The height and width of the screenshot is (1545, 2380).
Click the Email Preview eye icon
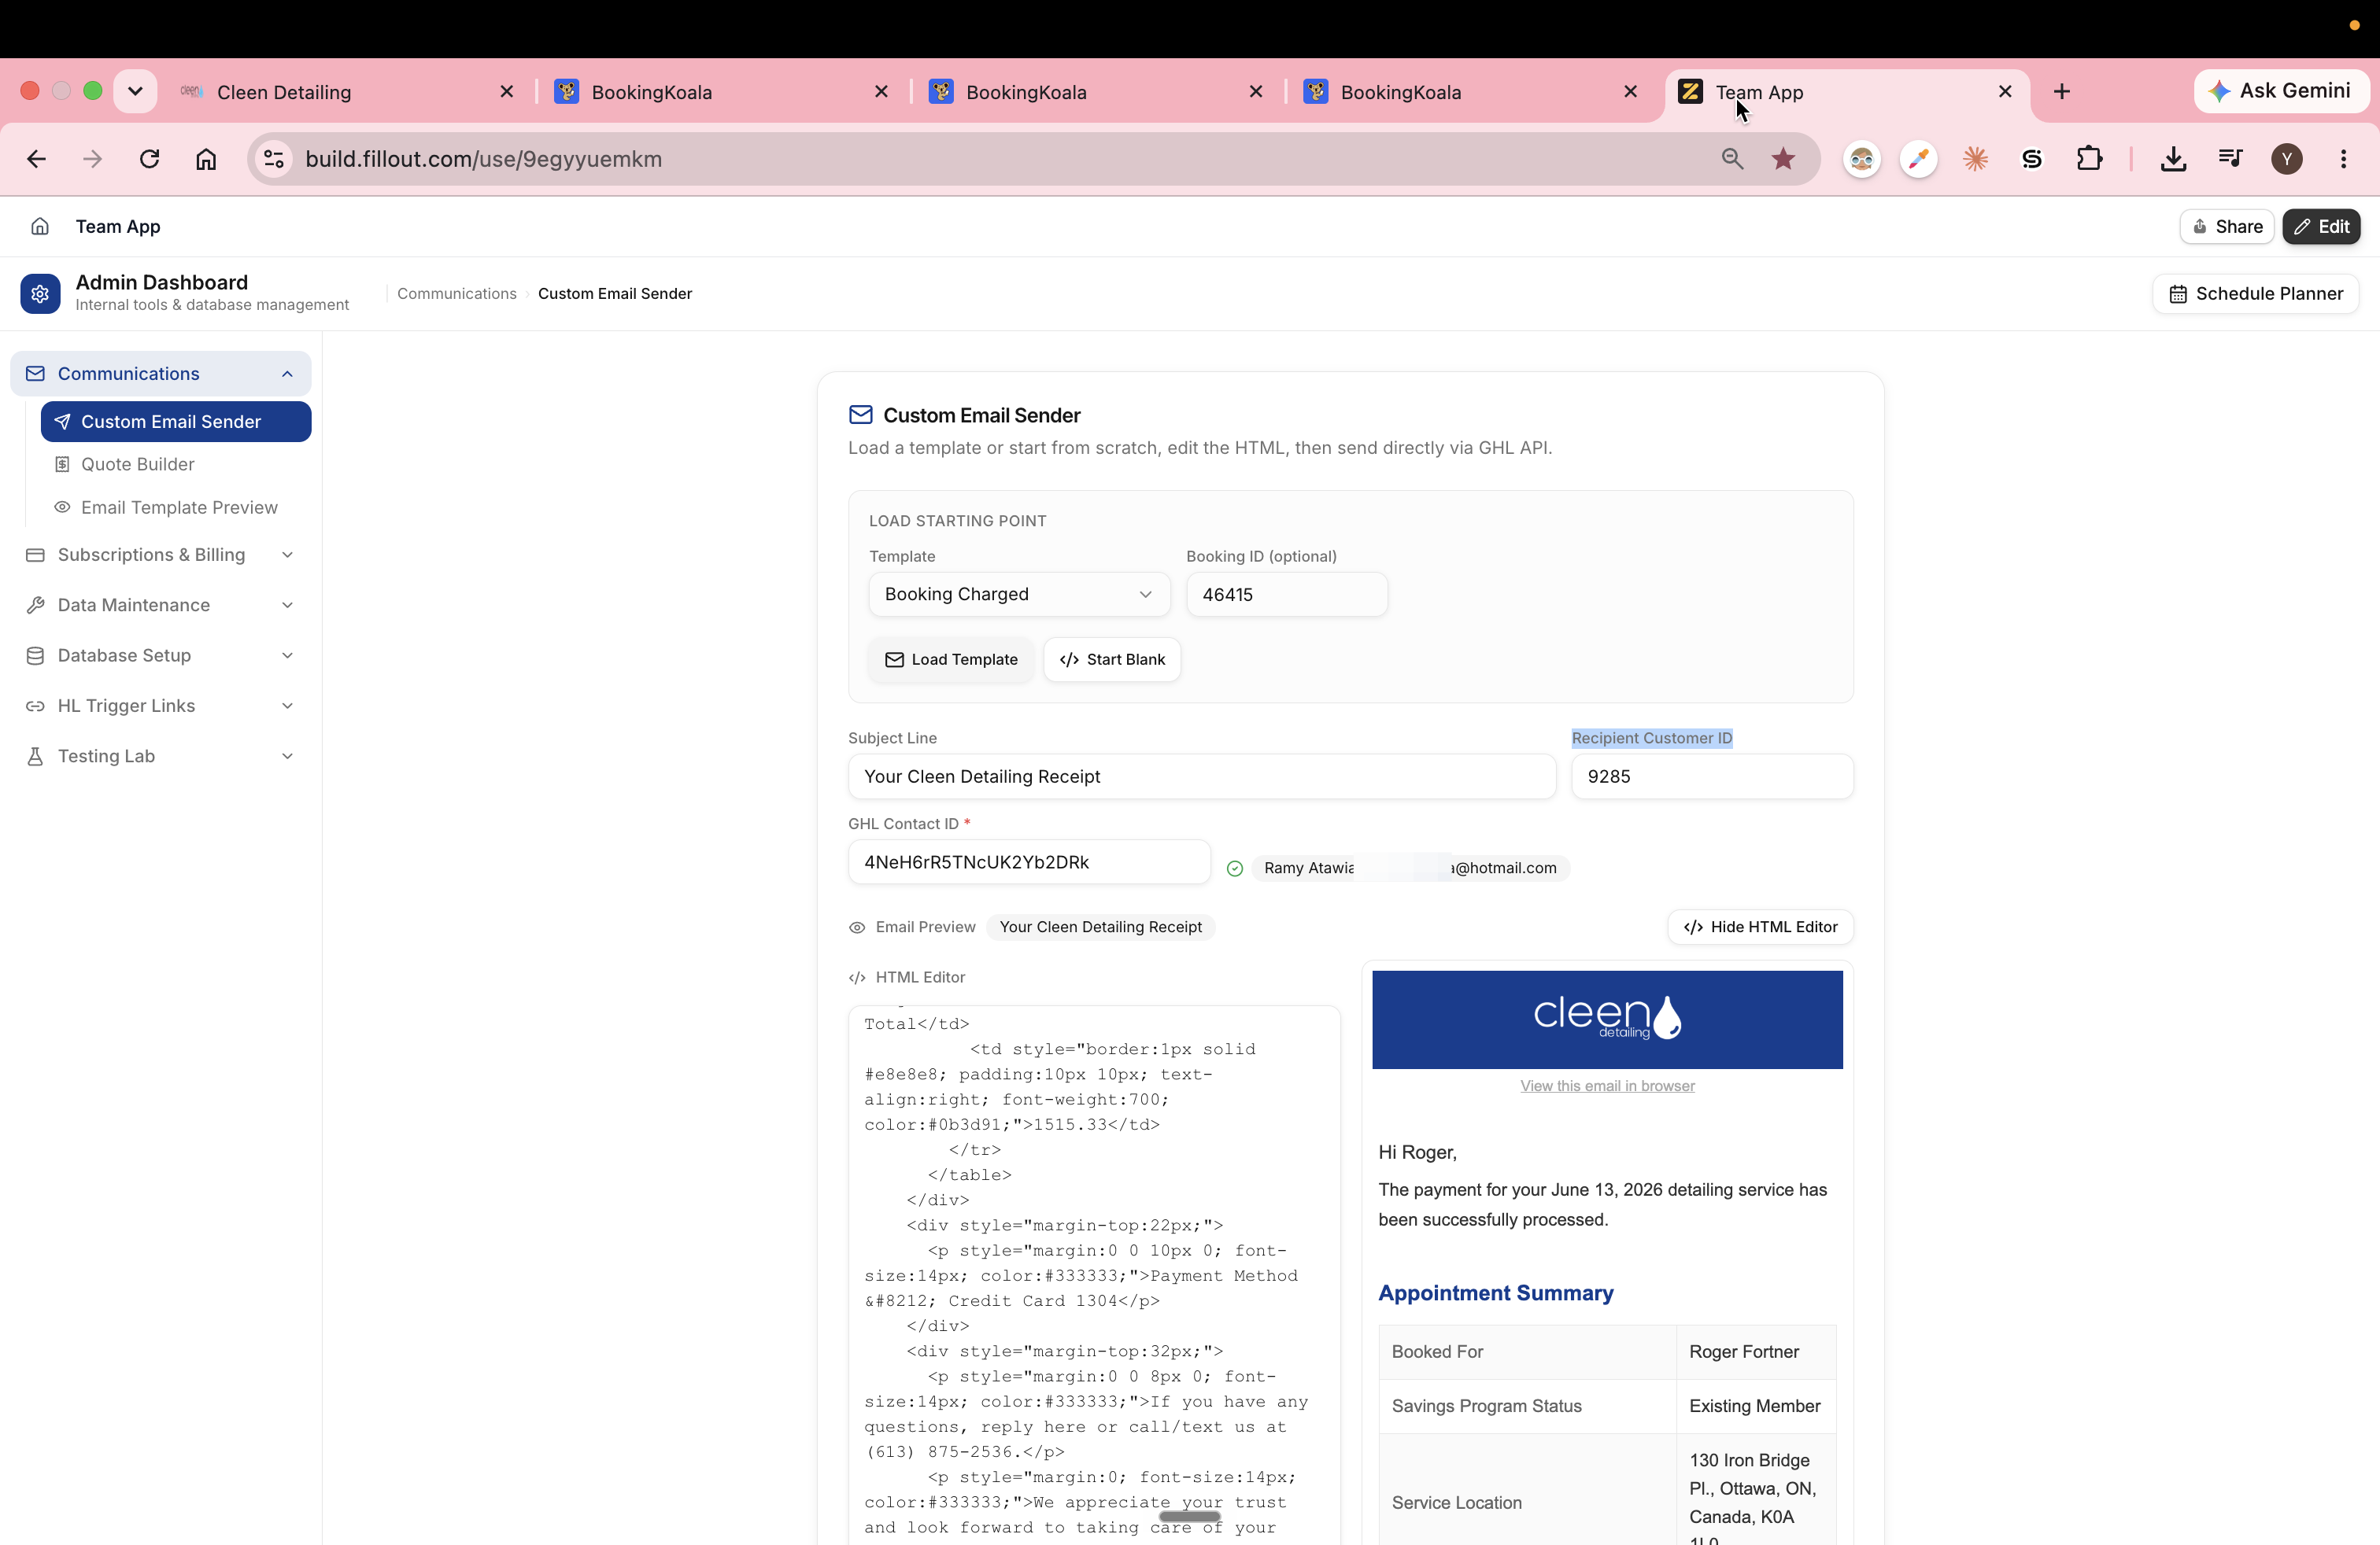pos(857,927)
